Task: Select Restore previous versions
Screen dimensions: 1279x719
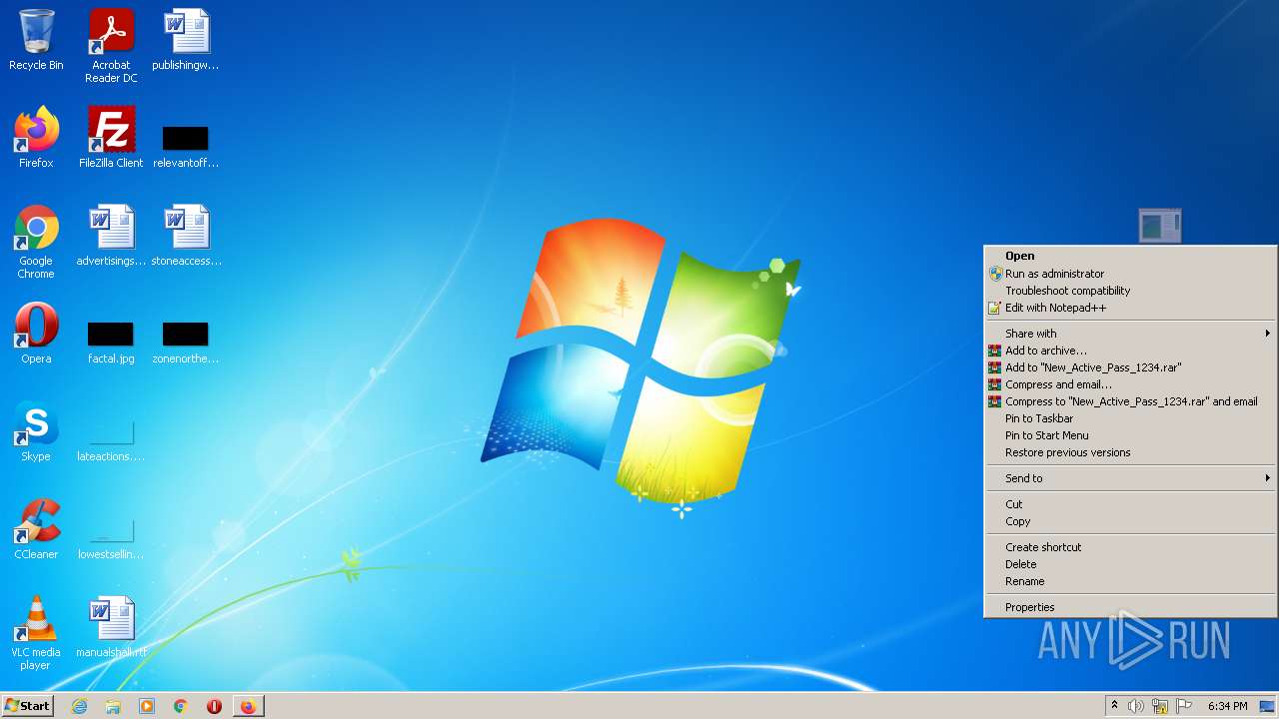Action: [1130, 452]
